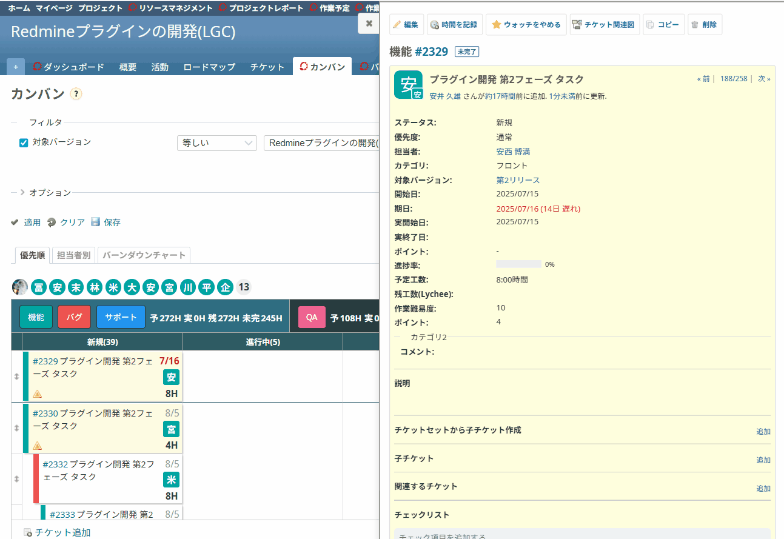Go to next ticket with 次 »
784x539 pixels.
(764, 79)
